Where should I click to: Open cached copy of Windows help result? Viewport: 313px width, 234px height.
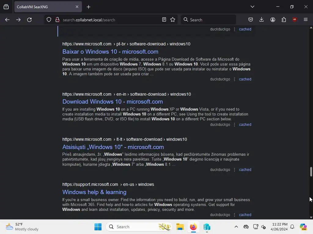coord(245,215)
